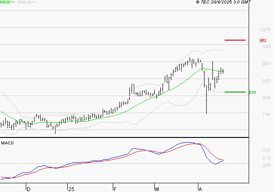Click the red 962 resistance value

click(x=263, y=41)
